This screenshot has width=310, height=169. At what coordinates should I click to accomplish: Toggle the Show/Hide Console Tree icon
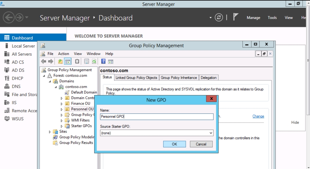coord(68,61)
